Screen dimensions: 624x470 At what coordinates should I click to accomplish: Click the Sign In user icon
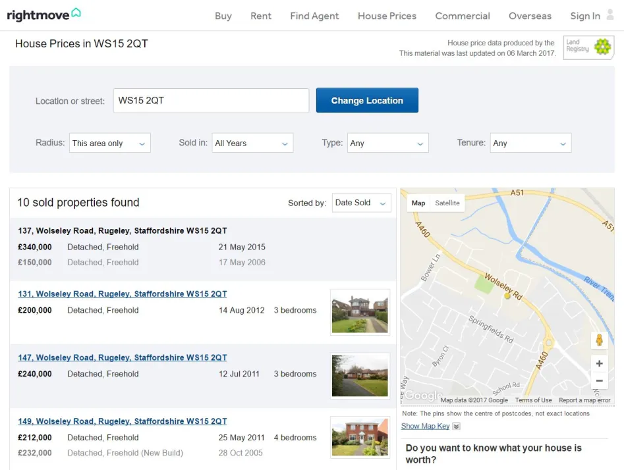(610, 15)
